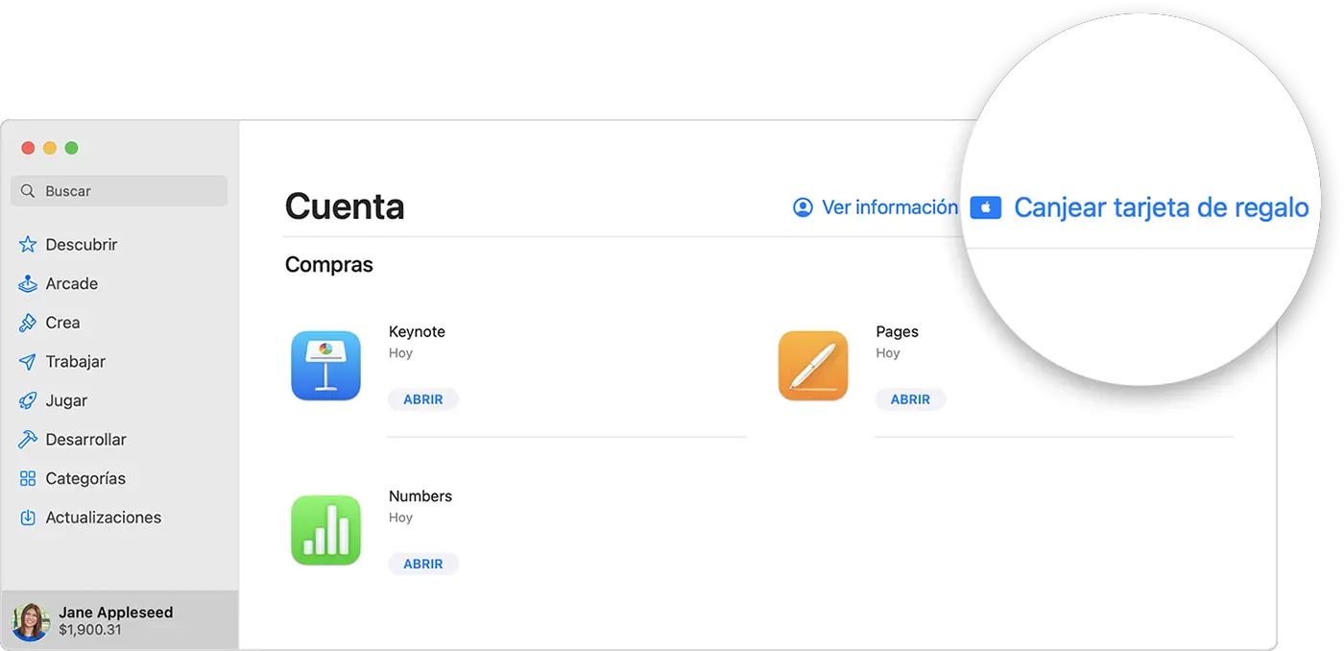Click the yellow minimize window button
Image resolution: width=1344 pixels, height=651 pixels.
tap(50, 148)
